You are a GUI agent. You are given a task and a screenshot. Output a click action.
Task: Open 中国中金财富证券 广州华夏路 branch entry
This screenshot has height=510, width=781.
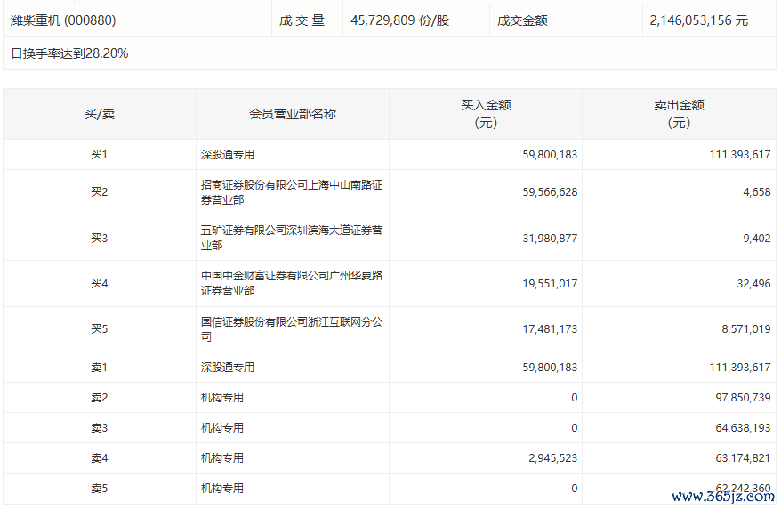point(292,283)
